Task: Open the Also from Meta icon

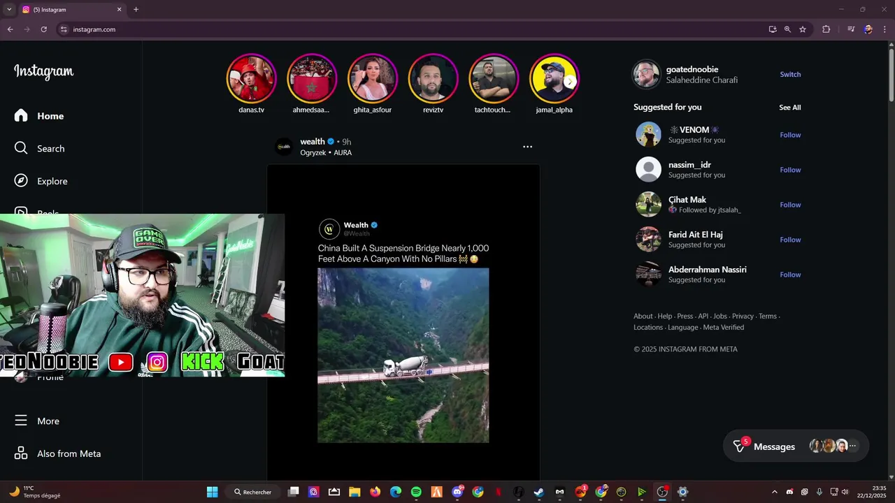Action: click(x=21, y=453)
